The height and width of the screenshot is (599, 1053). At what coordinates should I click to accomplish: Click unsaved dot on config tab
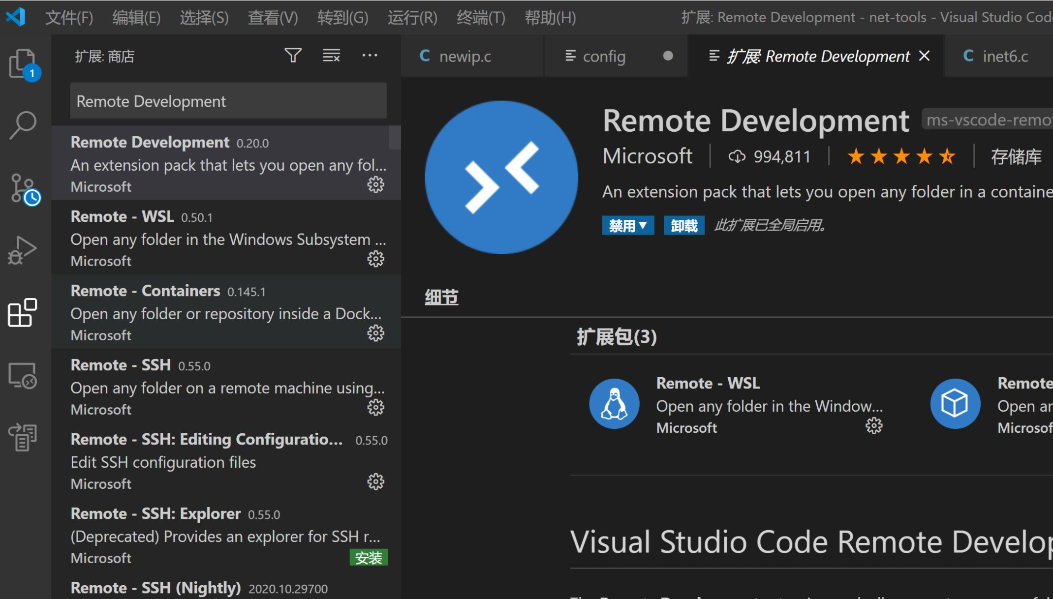[x=668, y=56]
